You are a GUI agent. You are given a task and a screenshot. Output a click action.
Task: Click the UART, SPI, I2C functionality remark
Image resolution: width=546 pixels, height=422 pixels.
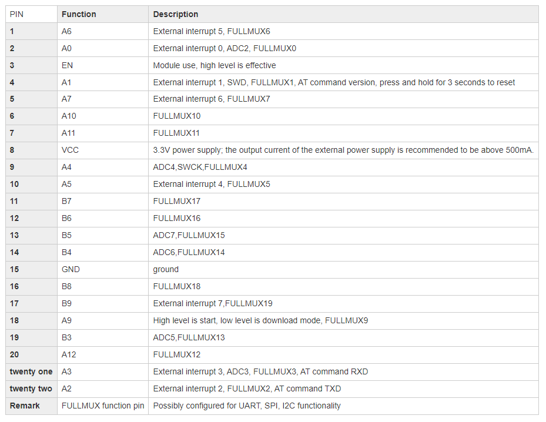pyautogui.click(x=247, y=406)
